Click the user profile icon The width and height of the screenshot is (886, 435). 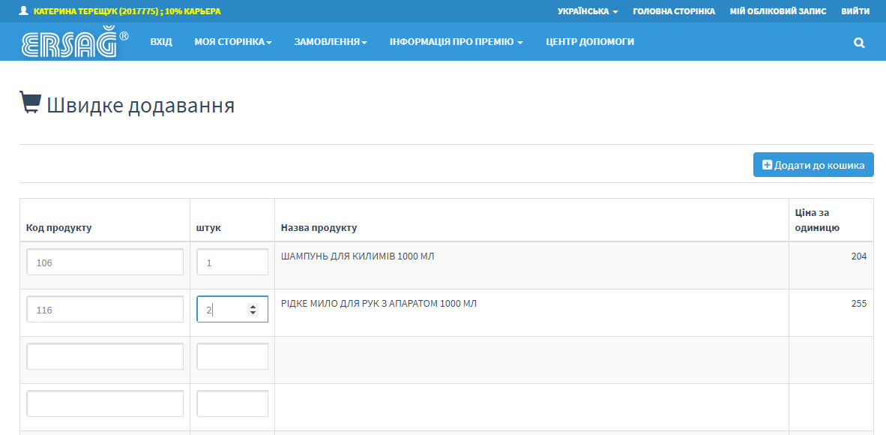(x=24, y=11)
